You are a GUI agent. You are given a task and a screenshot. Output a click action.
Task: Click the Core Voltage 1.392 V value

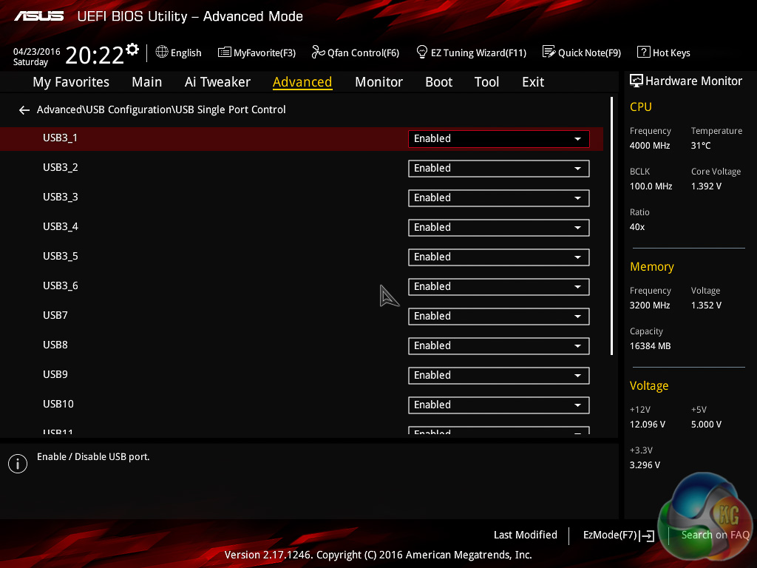pyautogui.click(x=706, y=186)
